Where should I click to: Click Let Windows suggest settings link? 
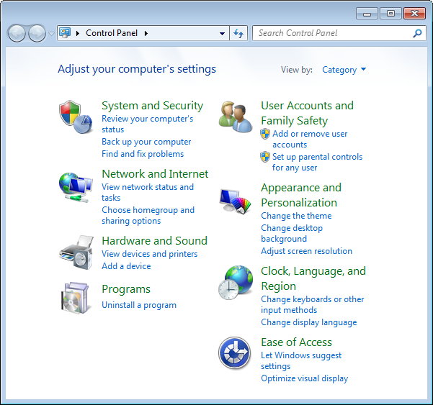coord(301,360)
